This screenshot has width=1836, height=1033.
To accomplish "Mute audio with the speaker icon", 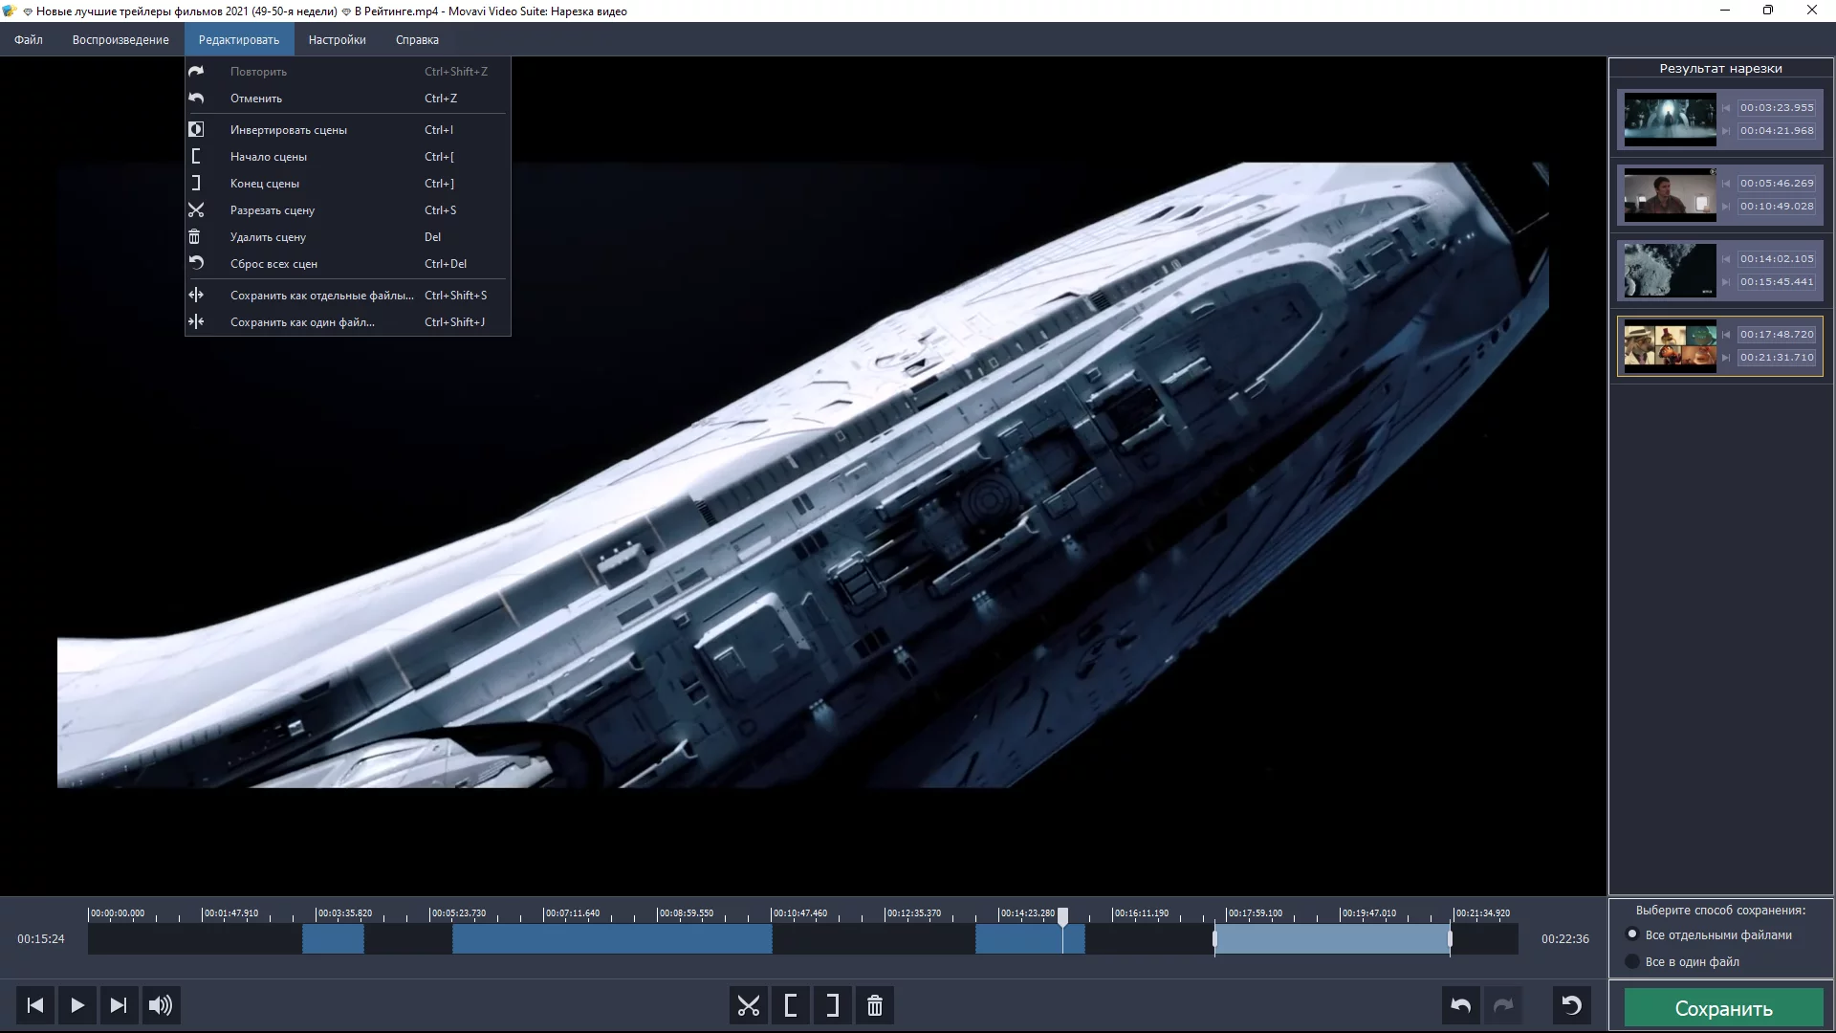I will [x=161, y=1005].
